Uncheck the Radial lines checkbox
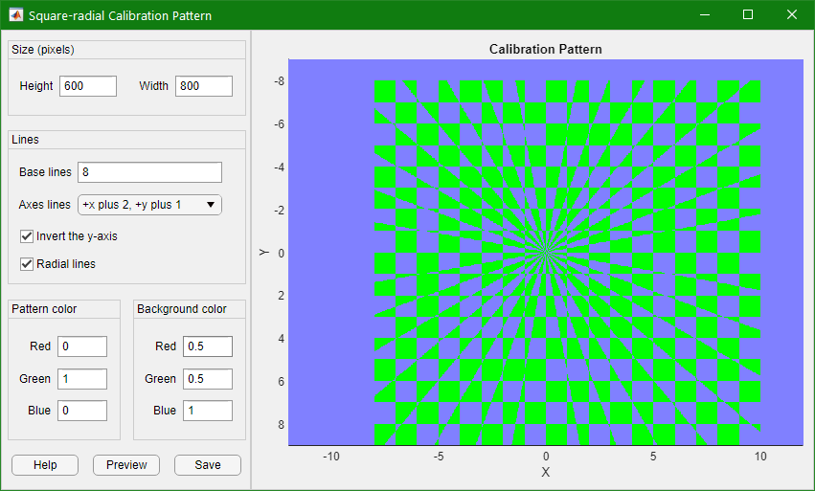 (x=27, y=264)
